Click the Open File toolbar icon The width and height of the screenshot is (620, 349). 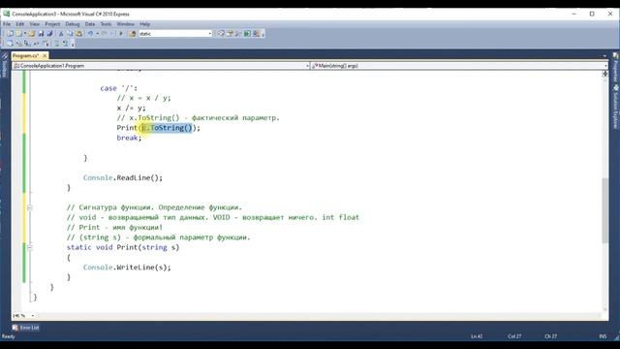[32, 34]
